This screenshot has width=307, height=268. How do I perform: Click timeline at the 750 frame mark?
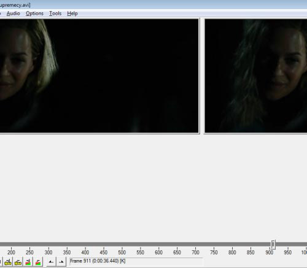pyautogui.click(x=214, y=244)
